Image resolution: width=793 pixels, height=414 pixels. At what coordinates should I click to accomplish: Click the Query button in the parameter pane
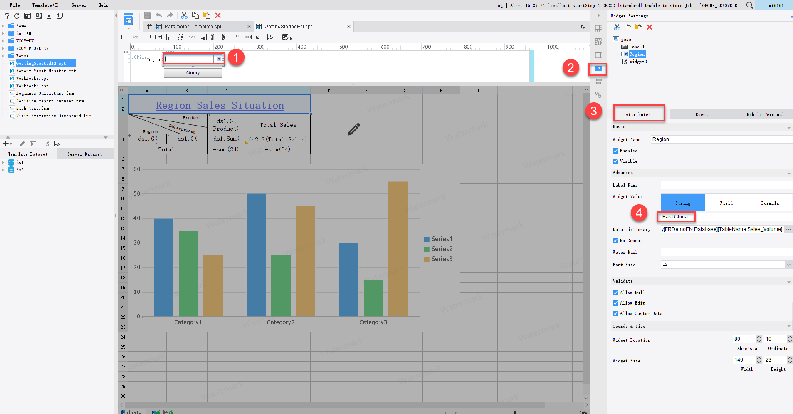193,73
